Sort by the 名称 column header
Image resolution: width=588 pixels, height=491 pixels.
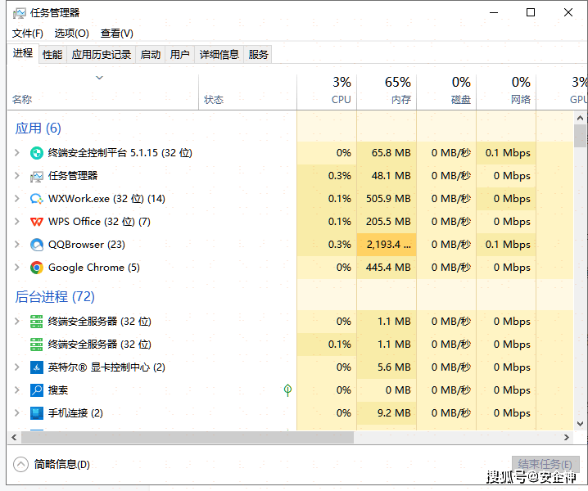[102, 92]
